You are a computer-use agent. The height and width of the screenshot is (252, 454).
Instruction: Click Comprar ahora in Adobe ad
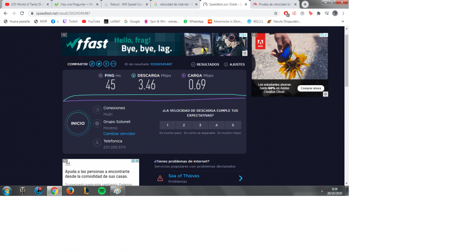click(x=310, y=89)
